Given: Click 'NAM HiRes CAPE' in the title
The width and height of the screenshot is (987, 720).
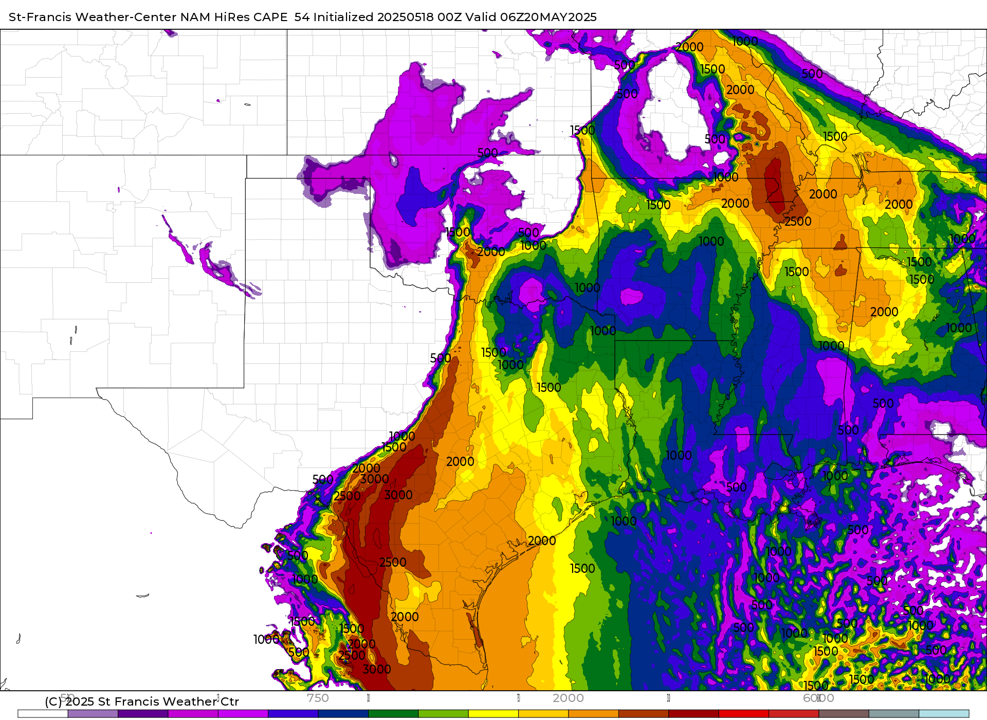Looking at the screenshot, I should pos(234,17).
